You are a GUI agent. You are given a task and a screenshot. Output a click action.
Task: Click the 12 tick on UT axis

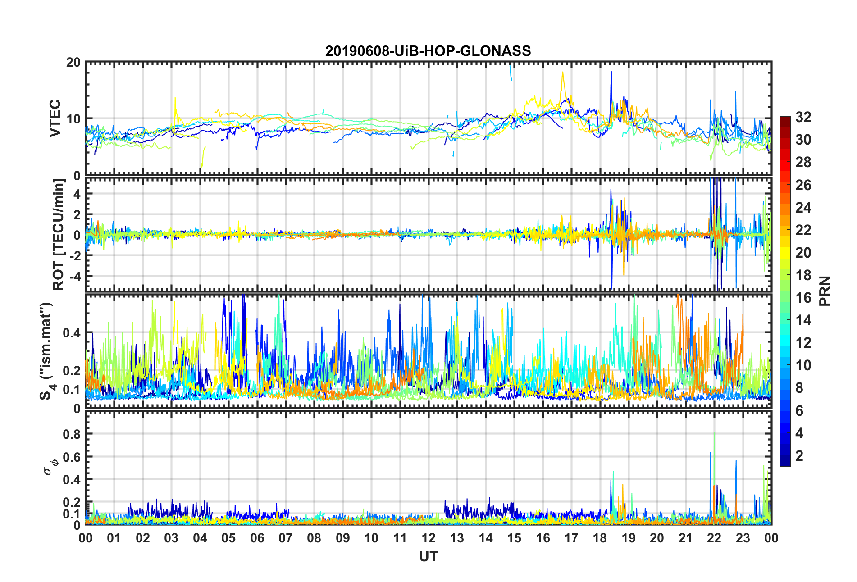pos(428,538)
